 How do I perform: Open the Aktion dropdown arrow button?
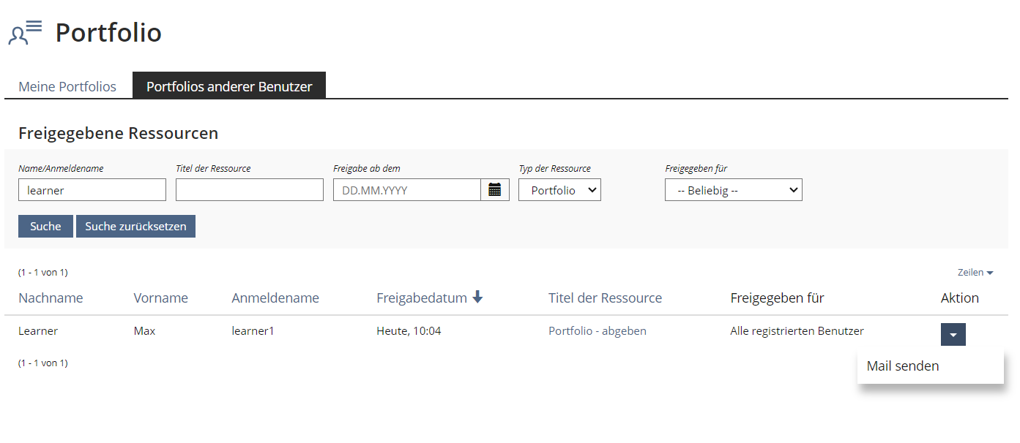click(x=953, y=334)
